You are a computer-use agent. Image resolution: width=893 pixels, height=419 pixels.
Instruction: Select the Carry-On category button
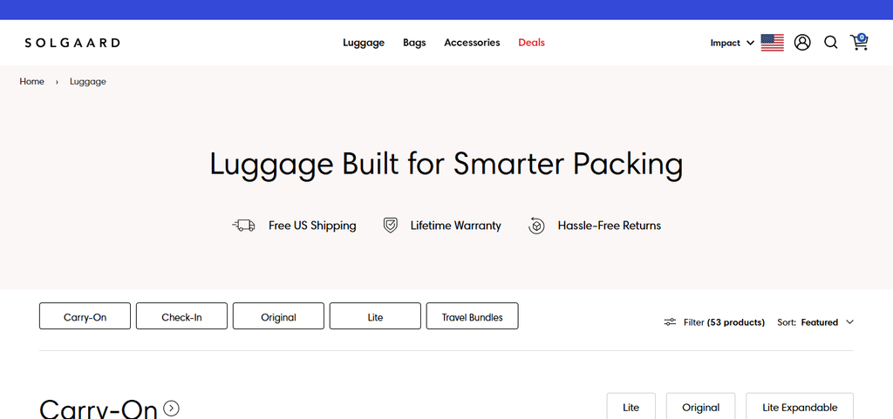click(x=85, y=316)
